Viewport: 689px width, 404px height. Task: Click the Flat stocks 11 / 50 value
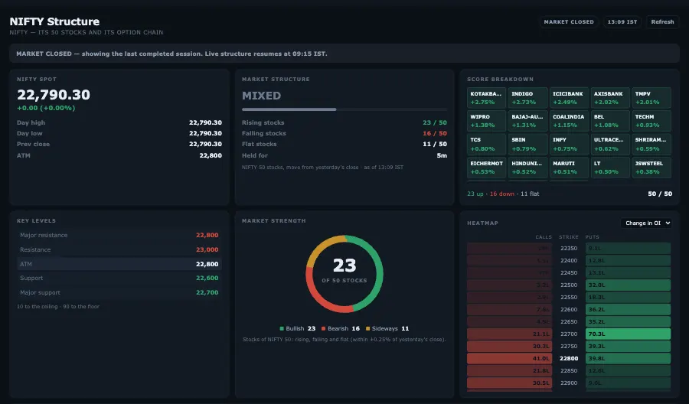(x=435, y=144)
